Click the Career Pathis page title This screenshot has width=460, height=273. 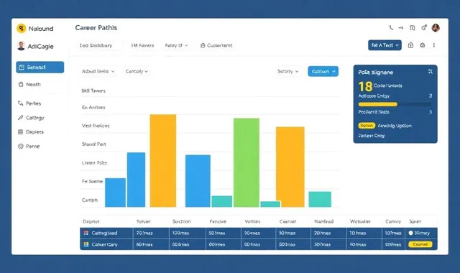pyautogui.click(x=96, y=28)
